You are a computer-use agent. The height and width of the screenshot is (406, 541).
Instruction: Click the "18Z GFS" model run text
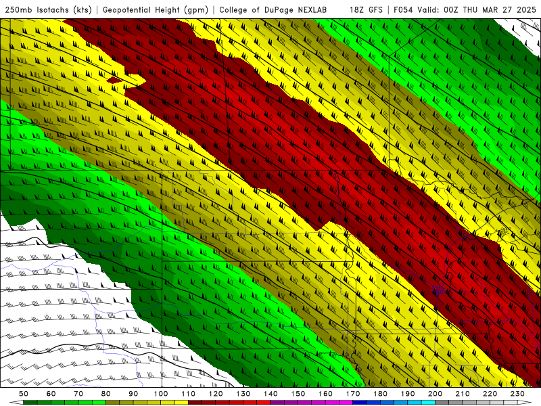(366, 10)
